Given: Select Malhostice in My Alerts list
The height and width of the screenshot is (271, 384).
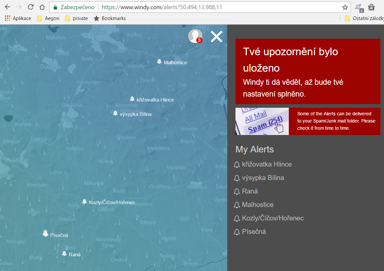Looking at the screenshot, I should point(257,205).
